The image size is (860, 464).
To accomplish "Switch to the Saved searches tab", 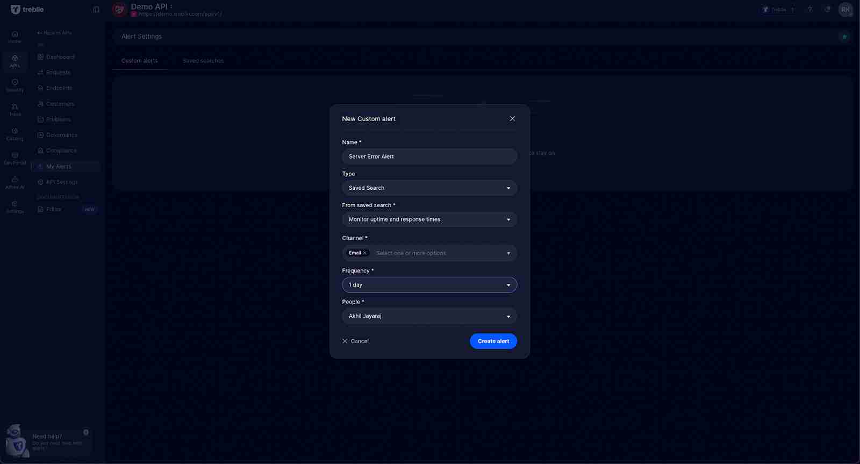I will (203, 61).
